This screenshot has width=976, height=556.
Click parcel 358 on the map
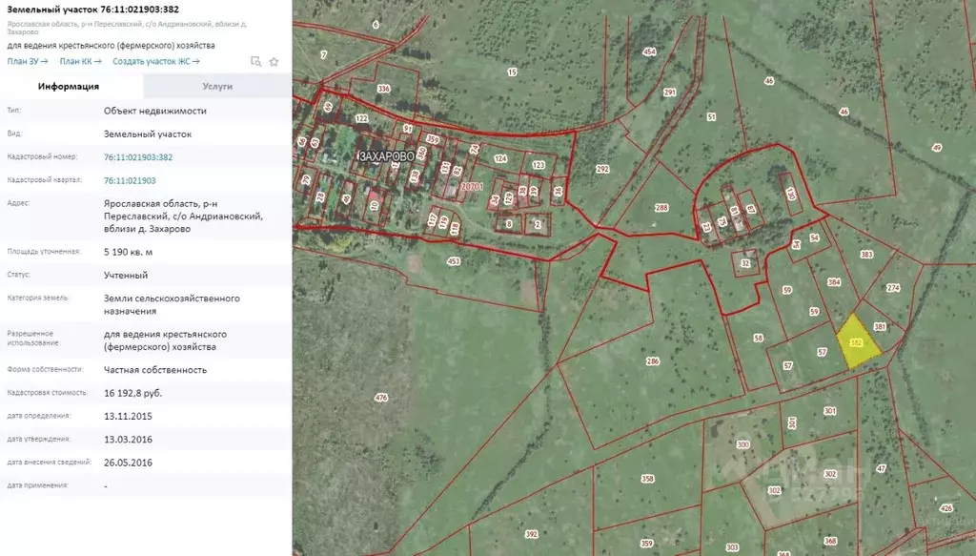[x=647, y=479]
